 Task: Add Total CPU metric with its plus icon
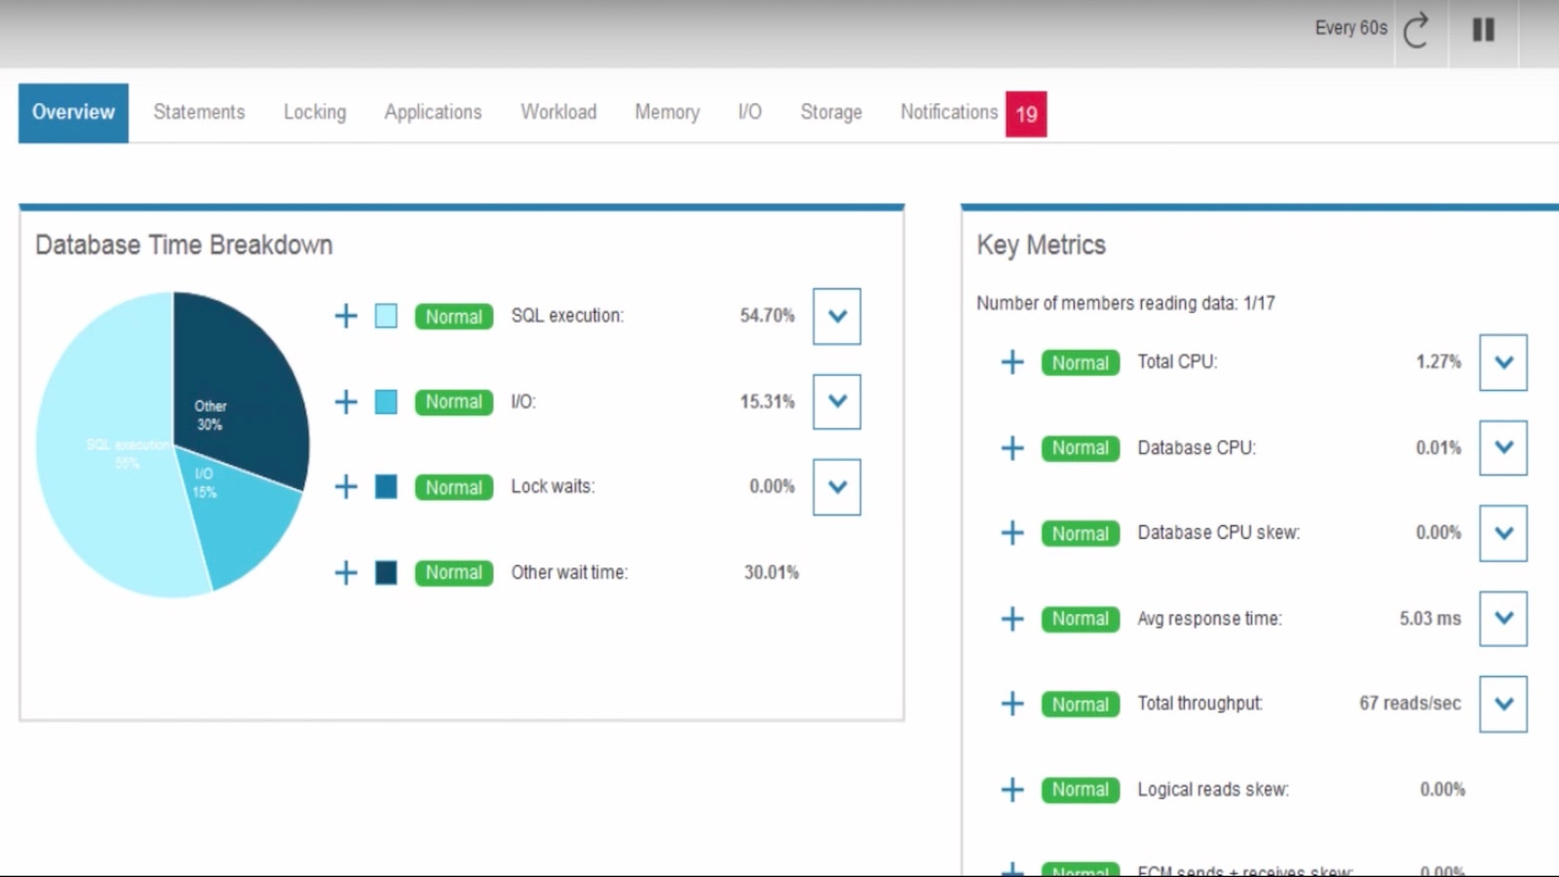1011,362
